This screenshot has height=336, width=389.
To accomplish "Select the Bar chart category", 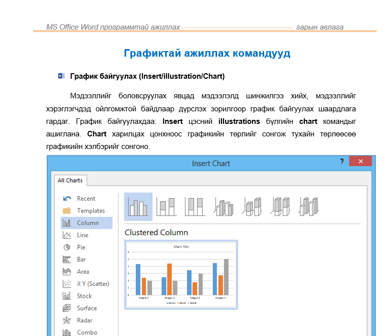I will click(x=86, y=259).
